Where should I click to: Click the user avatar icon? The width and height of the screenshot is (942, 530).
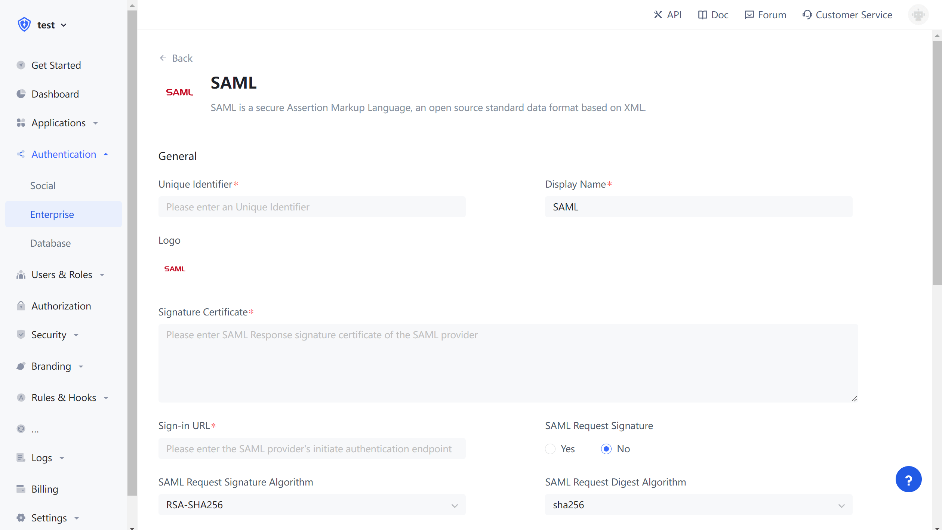pos(918,15)
